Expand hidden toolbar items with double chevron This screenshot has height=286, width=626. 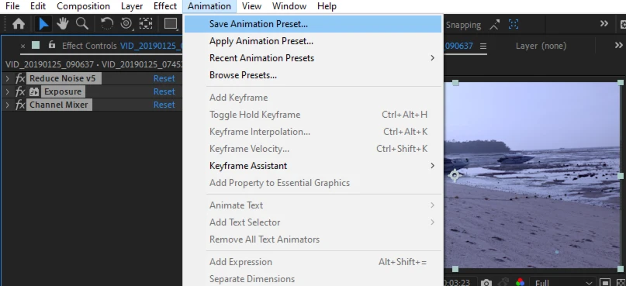point(604,24)
